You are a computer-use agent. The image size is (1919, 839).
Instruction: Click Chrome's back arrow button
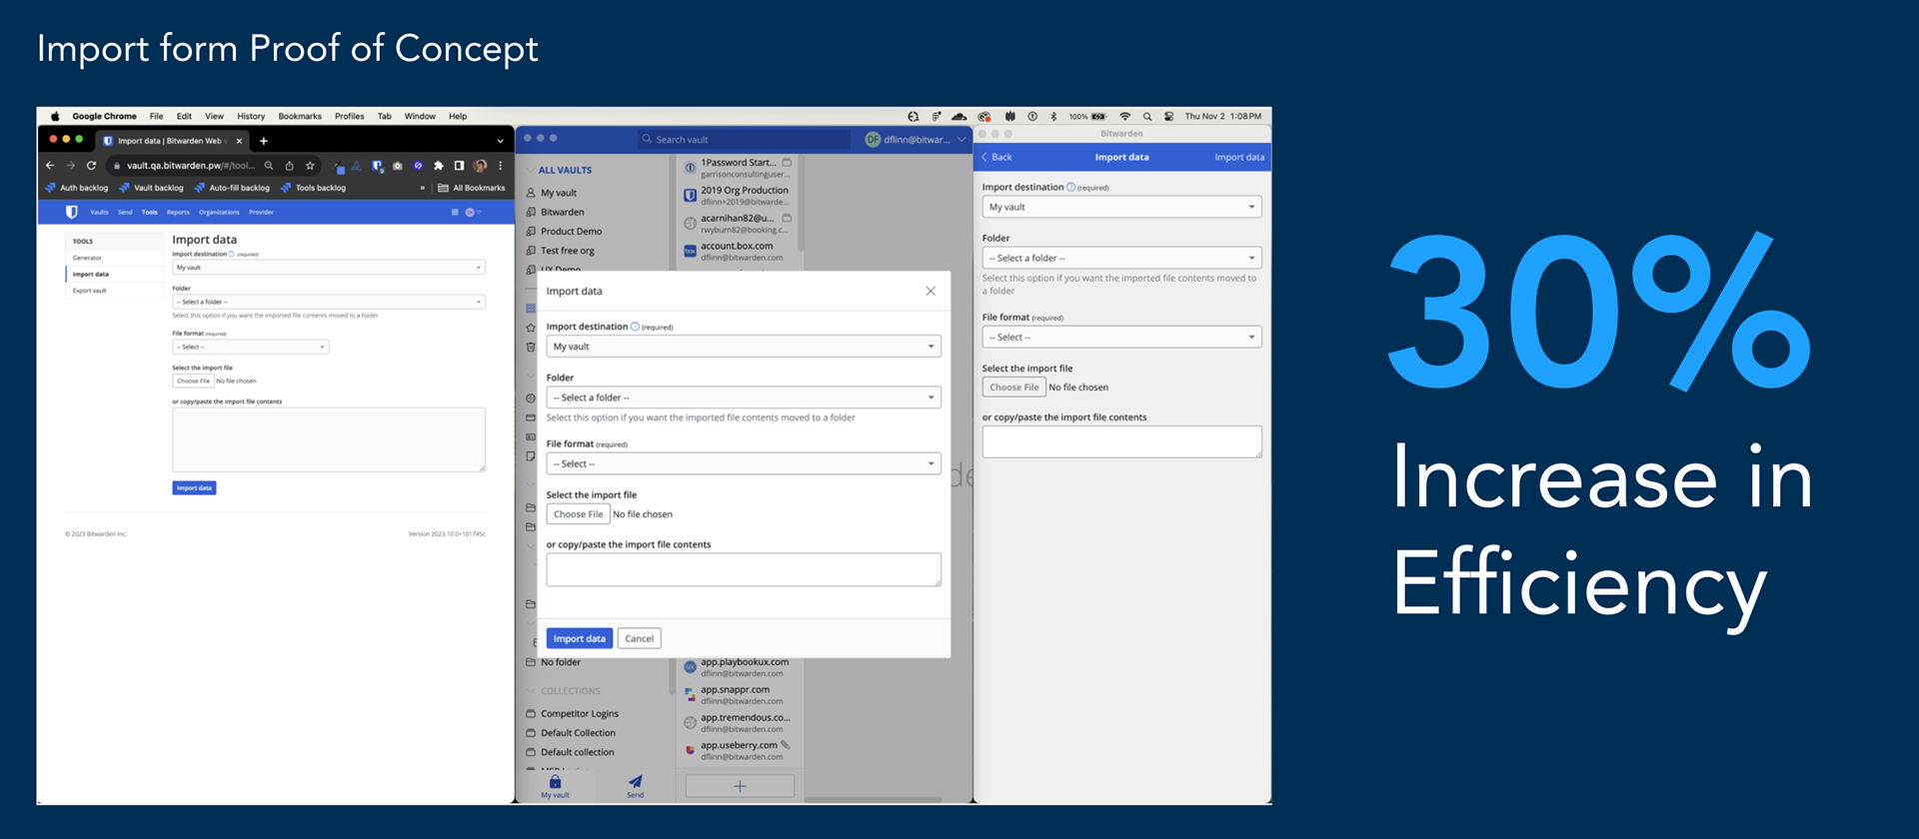tap(50, 166)
